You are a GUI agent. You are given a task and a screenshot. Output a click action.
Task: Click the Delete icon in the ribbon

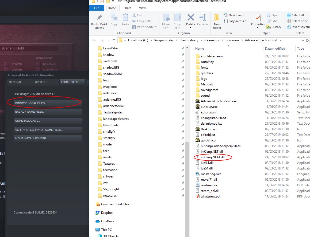pos(190,17)
